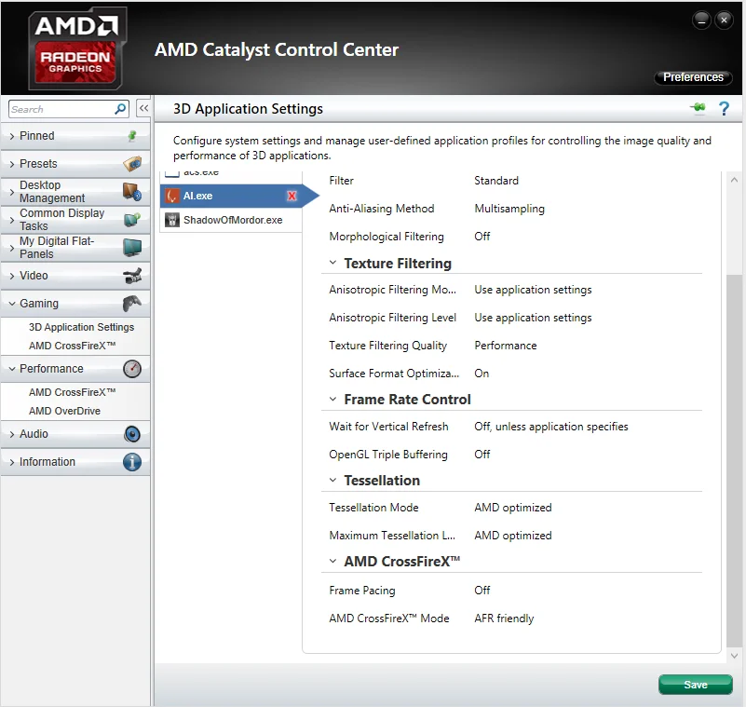The height and width of the screenshot is (707, 746).
Task: Open help with the question mark icon
Action: coord(724,108)
